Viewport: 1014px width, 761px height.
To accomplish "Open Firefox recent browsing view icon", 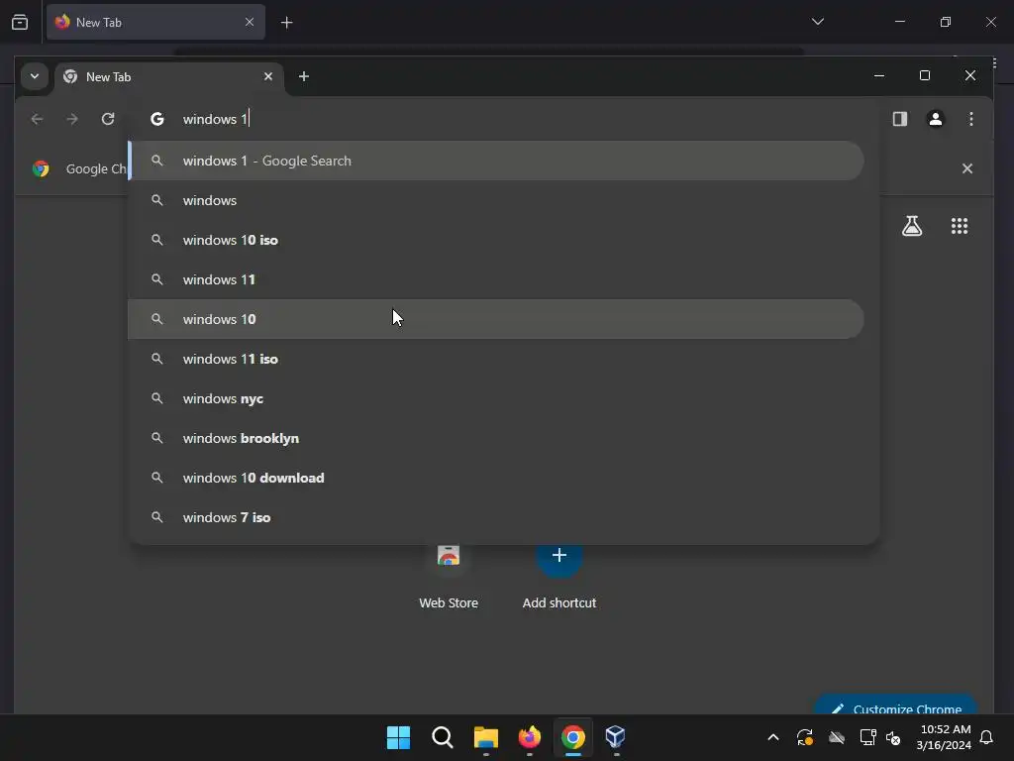I will 20,23.
